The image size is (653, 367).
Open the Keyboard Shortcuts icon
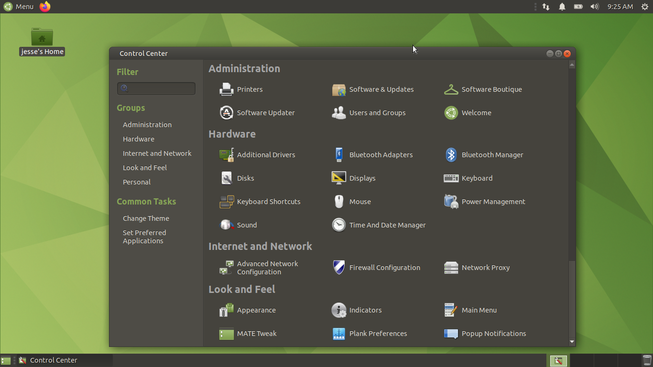click(226, 202)
